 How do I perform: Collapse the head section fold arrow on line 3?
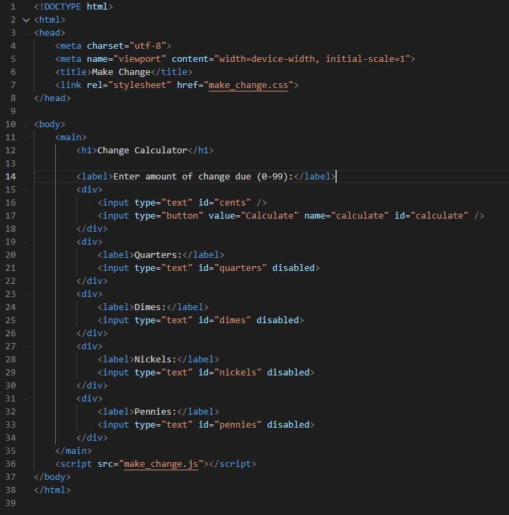point(26,33)
